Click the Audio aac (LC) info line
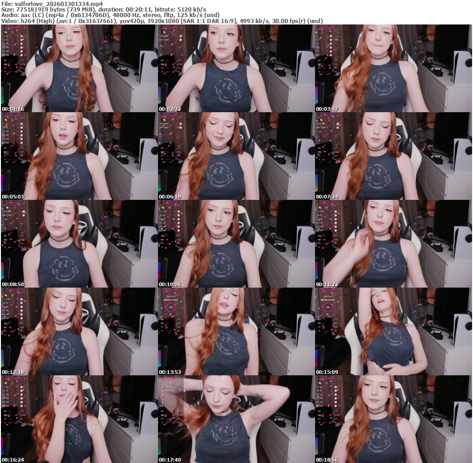 click(110, 15)
